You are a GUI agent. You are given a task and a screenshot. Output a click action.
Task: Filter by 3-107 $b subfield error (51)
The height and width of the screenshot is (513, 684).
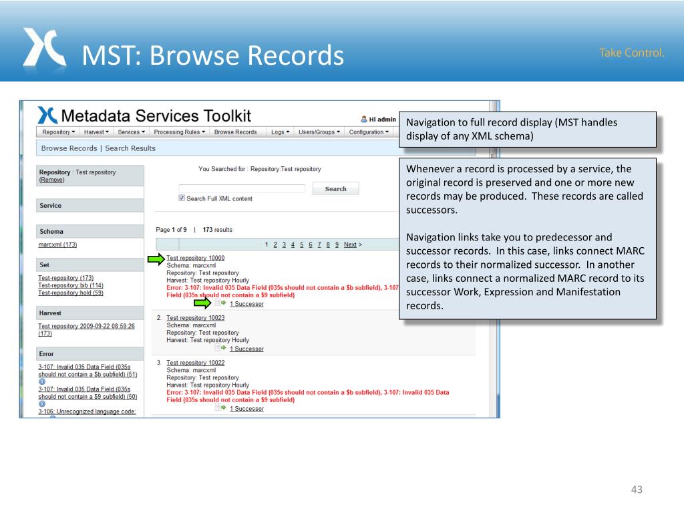(x=88, y=370)
